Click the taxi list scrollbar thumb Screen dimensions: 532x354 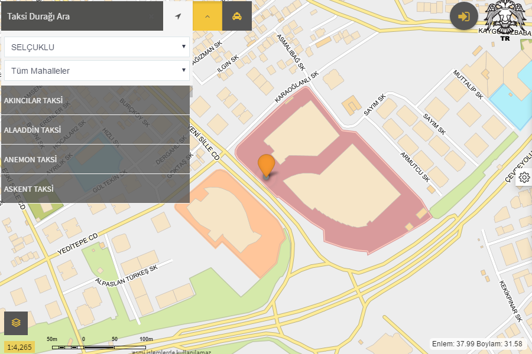(x=191, y=92)
